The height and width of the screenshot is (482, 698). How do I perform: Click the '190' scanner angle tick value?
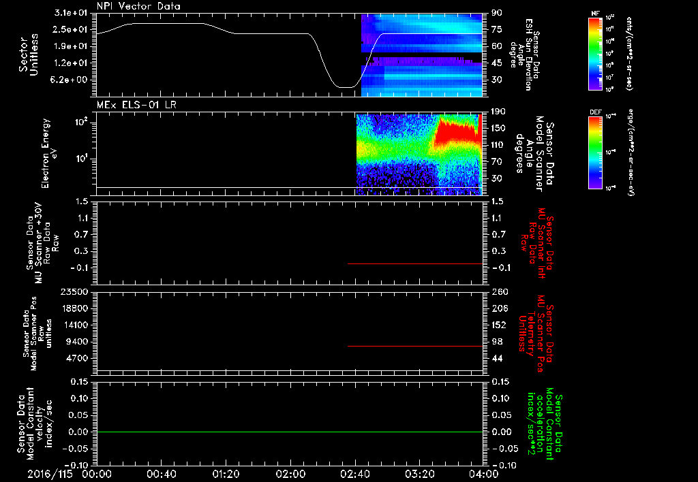tap(499, 112)
